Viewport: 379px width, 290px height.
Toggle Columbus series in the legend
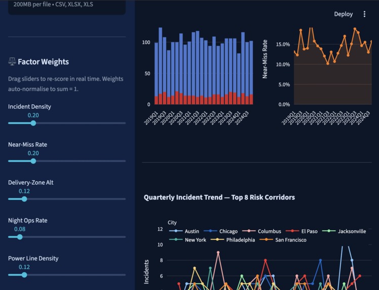click(x=262, y=231)
